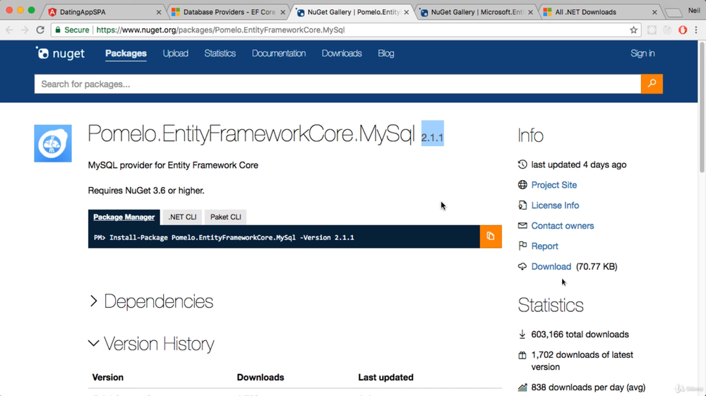Click the Version column header

(107, 377)
